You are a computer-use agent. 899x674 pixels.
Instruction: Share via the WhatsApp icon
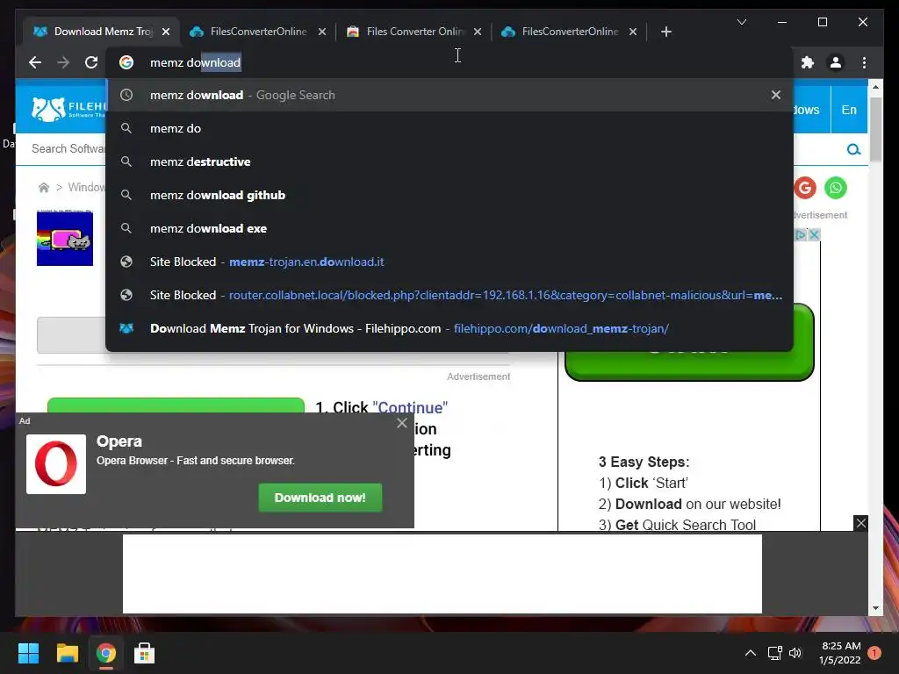click(836, 188)
